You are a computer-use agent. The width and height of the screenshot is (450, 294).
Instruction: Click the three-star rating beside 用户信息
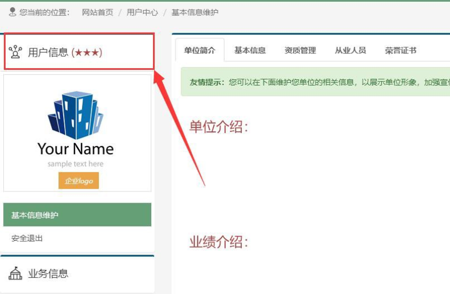[x=87, y=52]
